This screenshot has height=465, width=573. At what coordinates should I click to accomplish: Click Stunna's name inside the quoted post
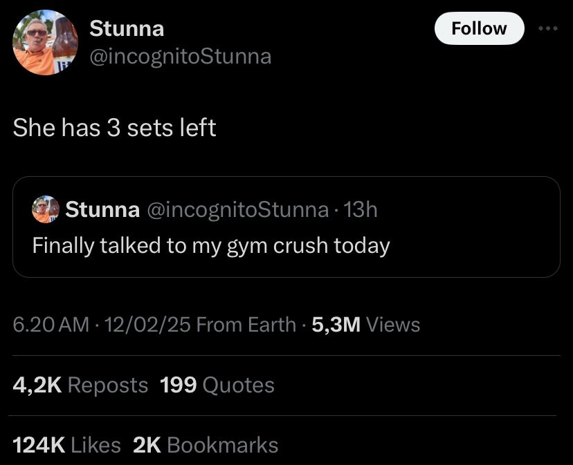point(102,209)
